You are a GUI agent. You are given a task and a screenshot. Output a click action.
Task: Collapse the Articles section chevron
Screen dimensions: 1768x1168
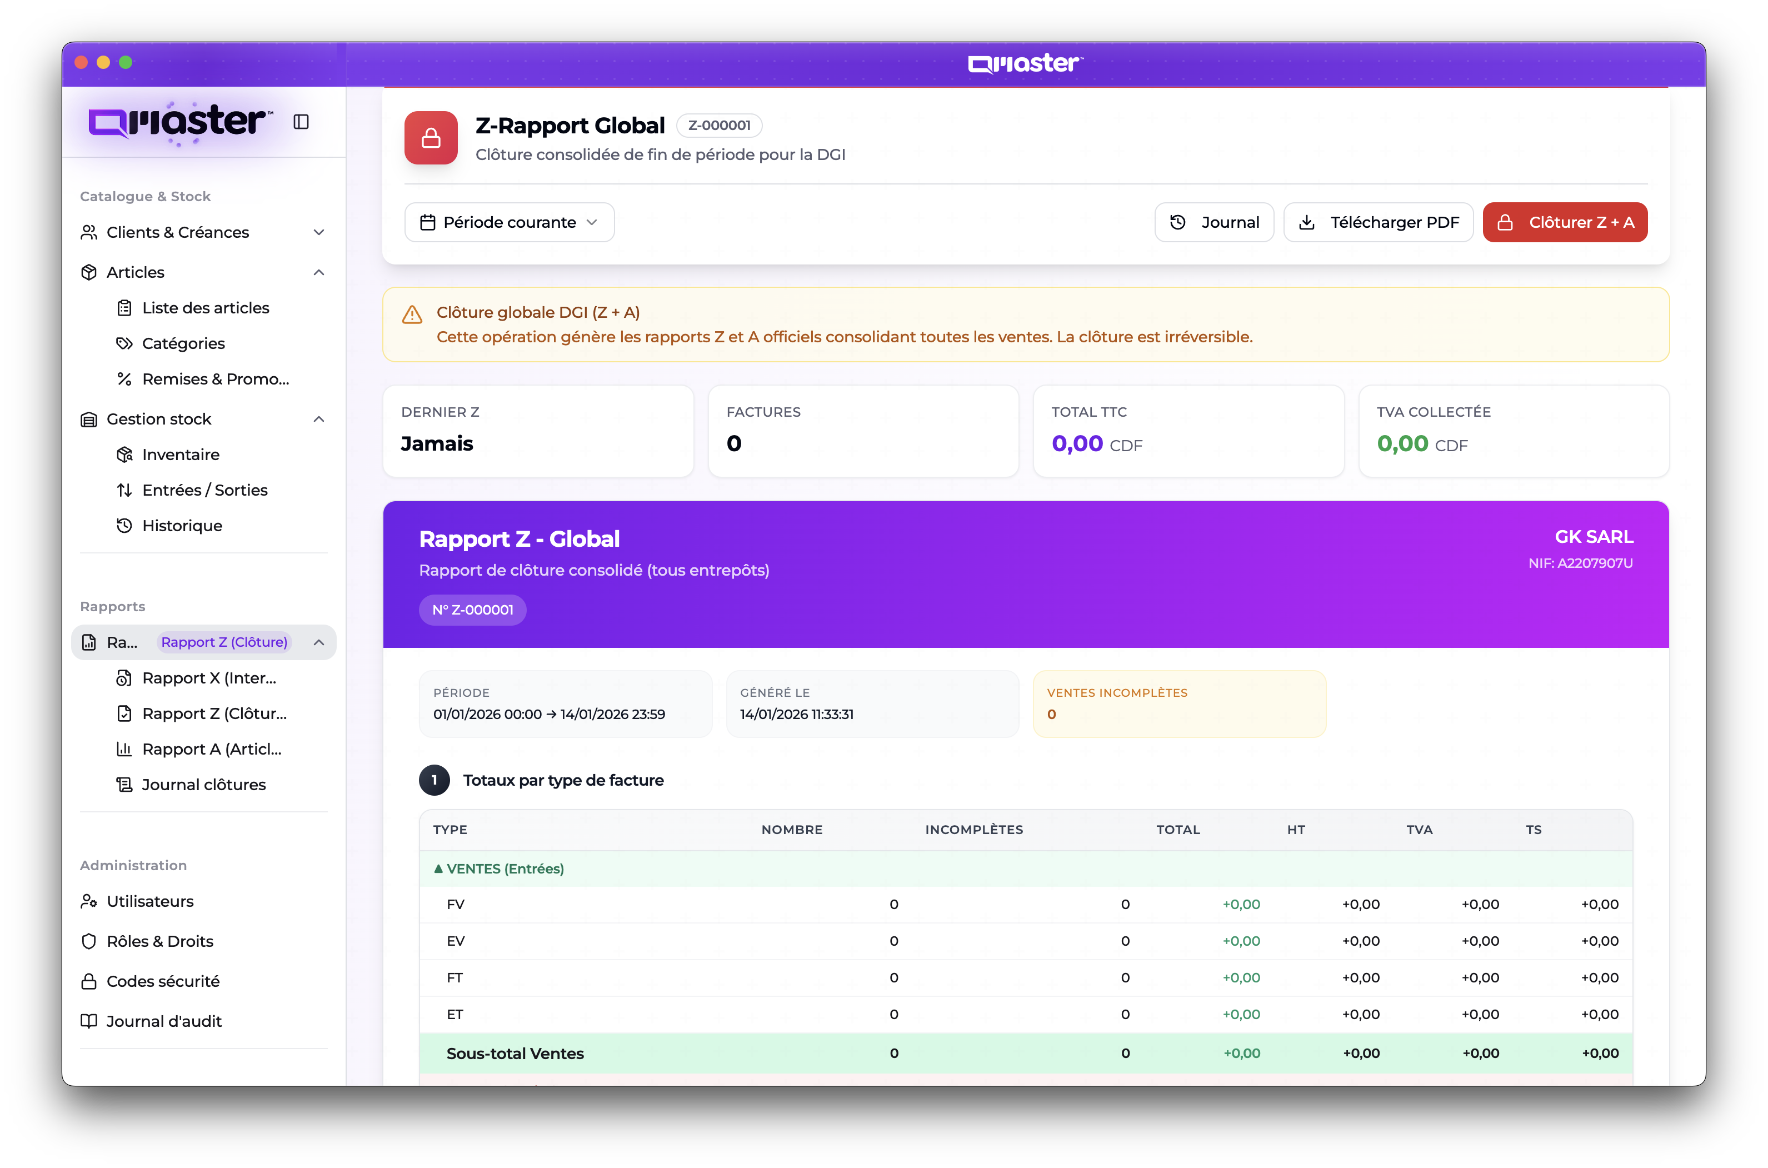[319, 273]
